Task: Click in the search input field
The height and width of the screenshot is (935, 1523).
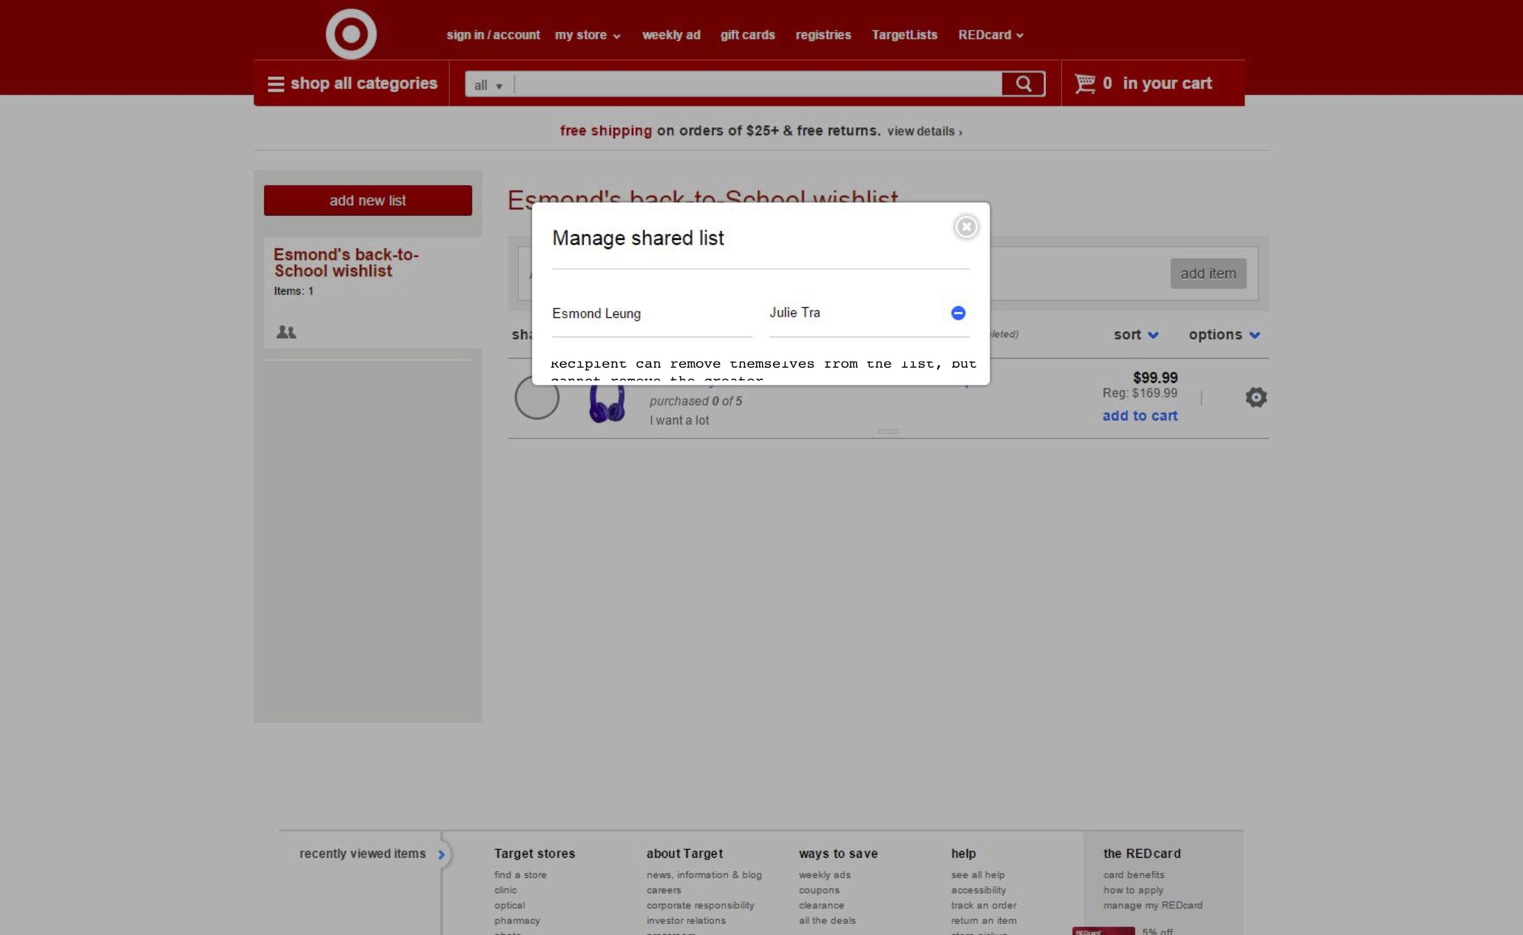Action: [x=757, y=84]
